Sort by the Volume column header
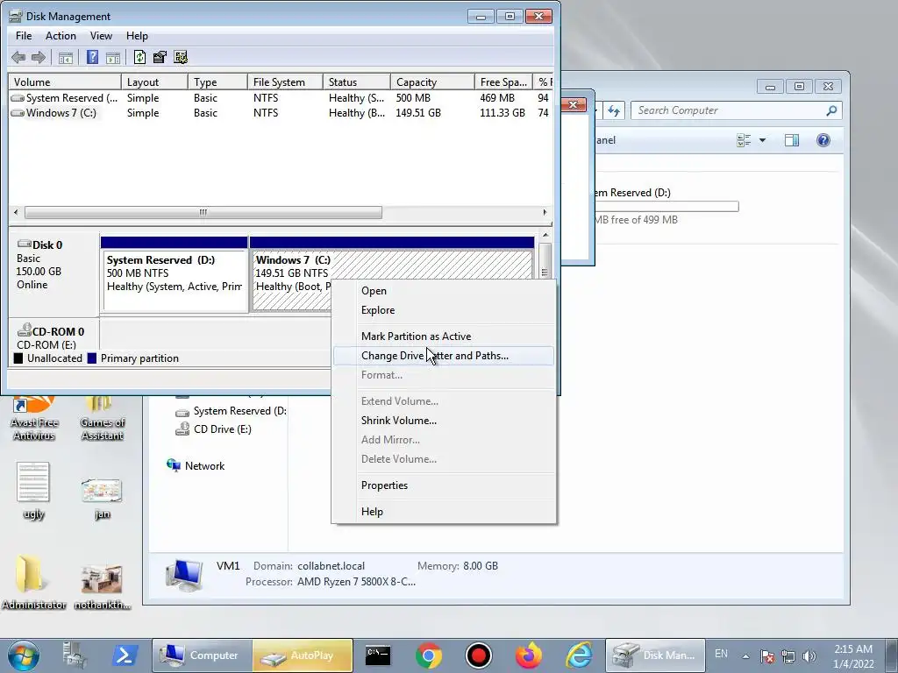The height and width of the screenshot is (673, 898). 65,81
